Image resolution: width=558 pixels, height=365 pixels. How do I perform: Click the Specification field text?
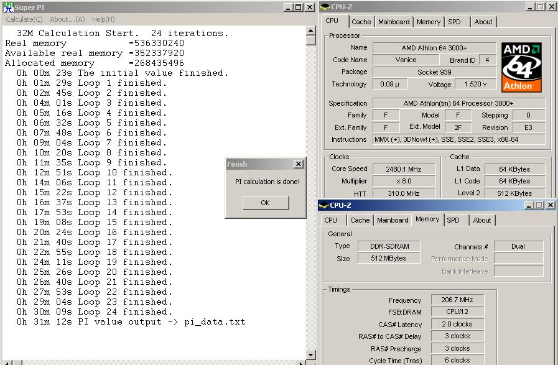click(458, 103)
